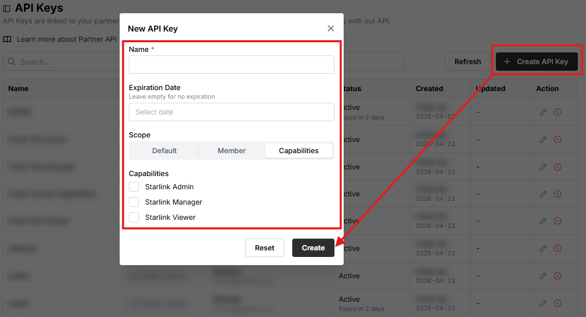Viewport: 586px width, 317px height.
Task: Switch scope to Member
Action: (x=232, y=151)
